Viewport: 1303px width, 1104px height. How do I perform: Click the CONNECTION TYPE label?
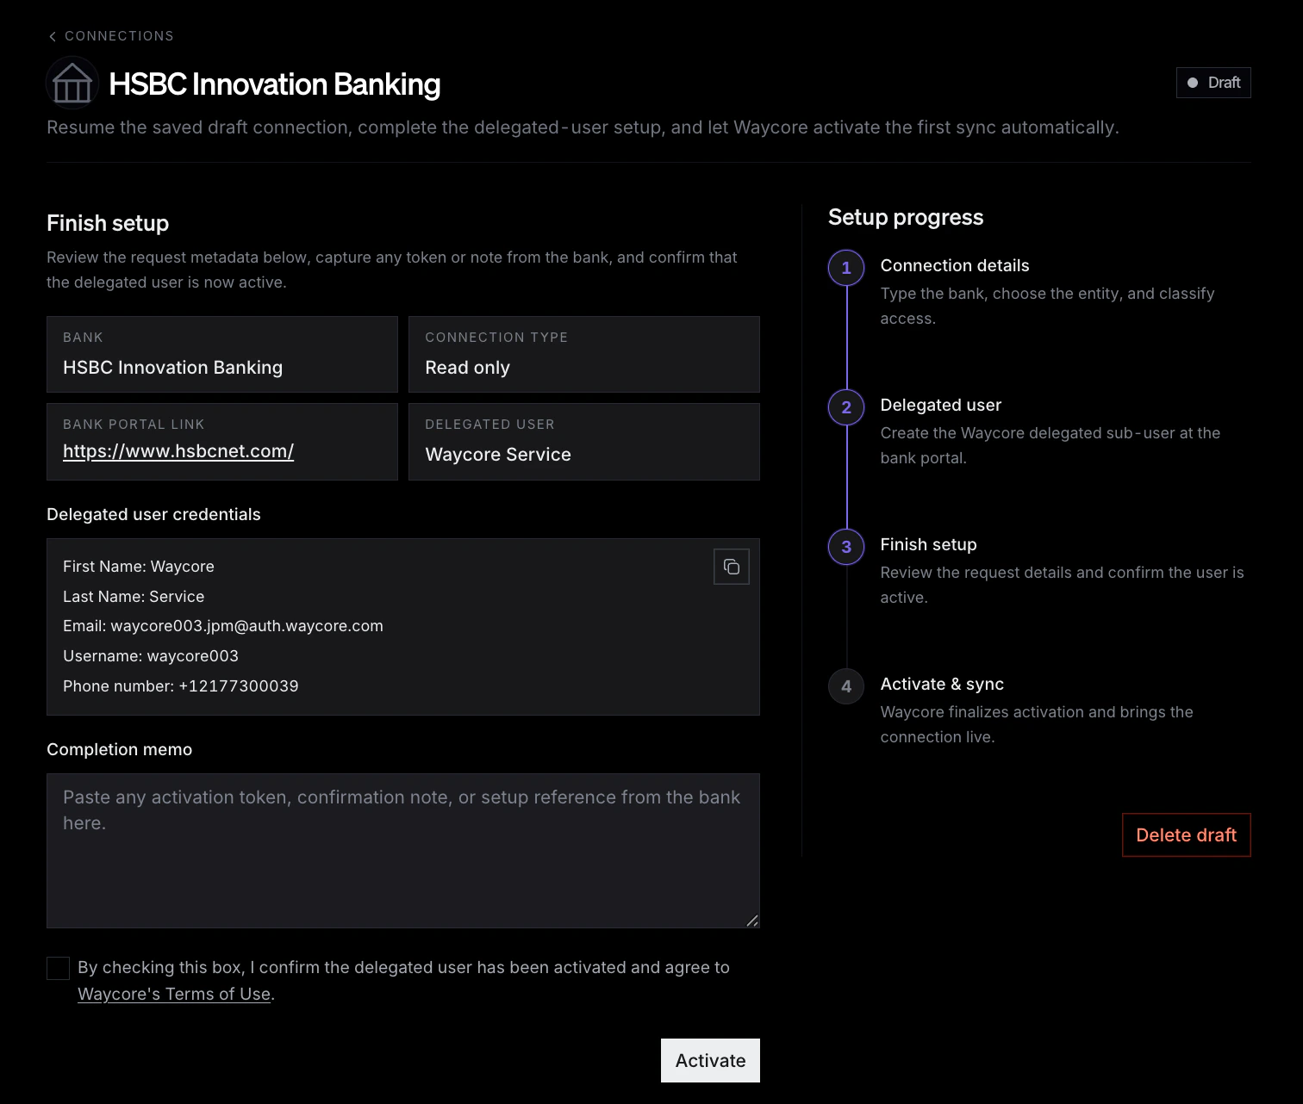click(x=496, y=338)
